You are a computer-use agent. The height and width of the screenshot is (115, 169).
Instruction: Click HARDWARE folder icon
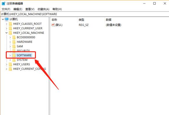tap(14, 42)
